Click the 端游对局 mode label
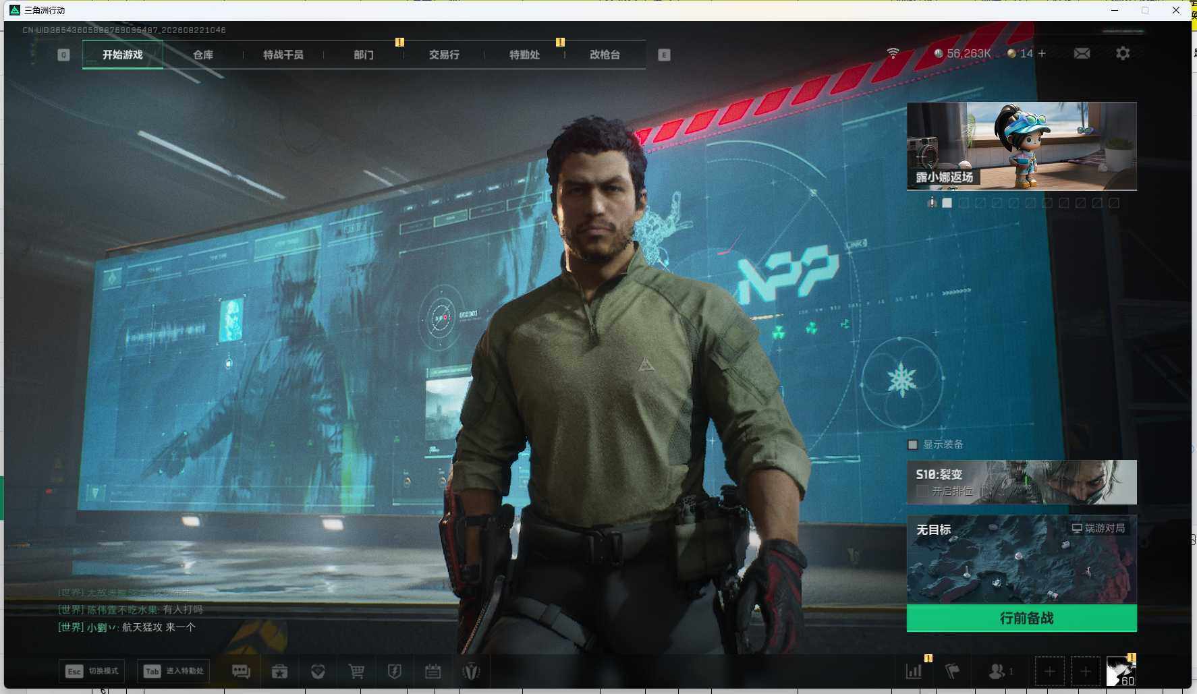Image resolution: width=1197 pixels, height=694 pixels. pyautogui.click(x=1098, y=528)
